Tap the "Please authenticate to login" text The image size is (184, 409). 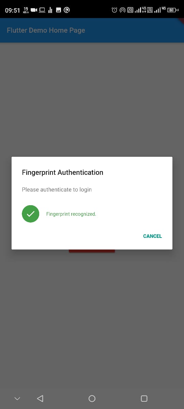(x=57, y=190)
